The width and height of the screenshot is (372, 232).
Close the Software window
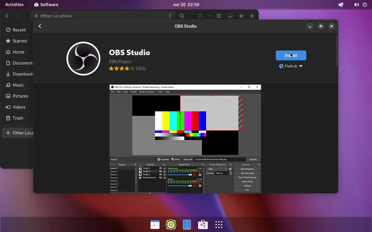[x=331, y=26]
